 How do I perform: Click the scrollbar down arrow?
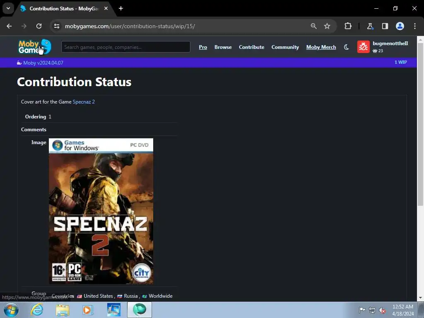tap(421, 298)
